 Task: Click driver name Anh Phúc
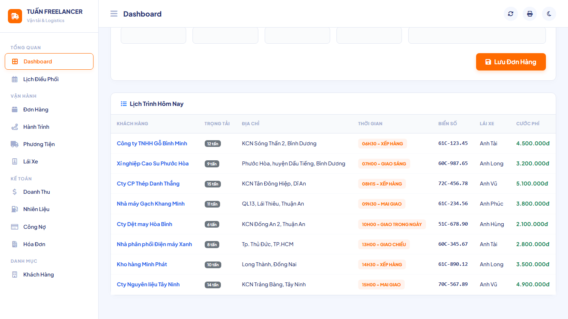(491, 204)
